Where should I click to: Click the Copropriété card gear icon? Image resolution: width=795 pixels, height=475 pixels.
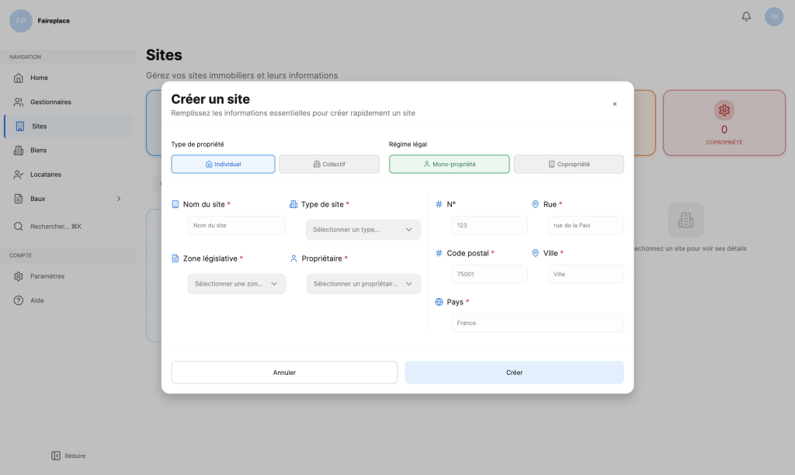click(x=724, y=110)
